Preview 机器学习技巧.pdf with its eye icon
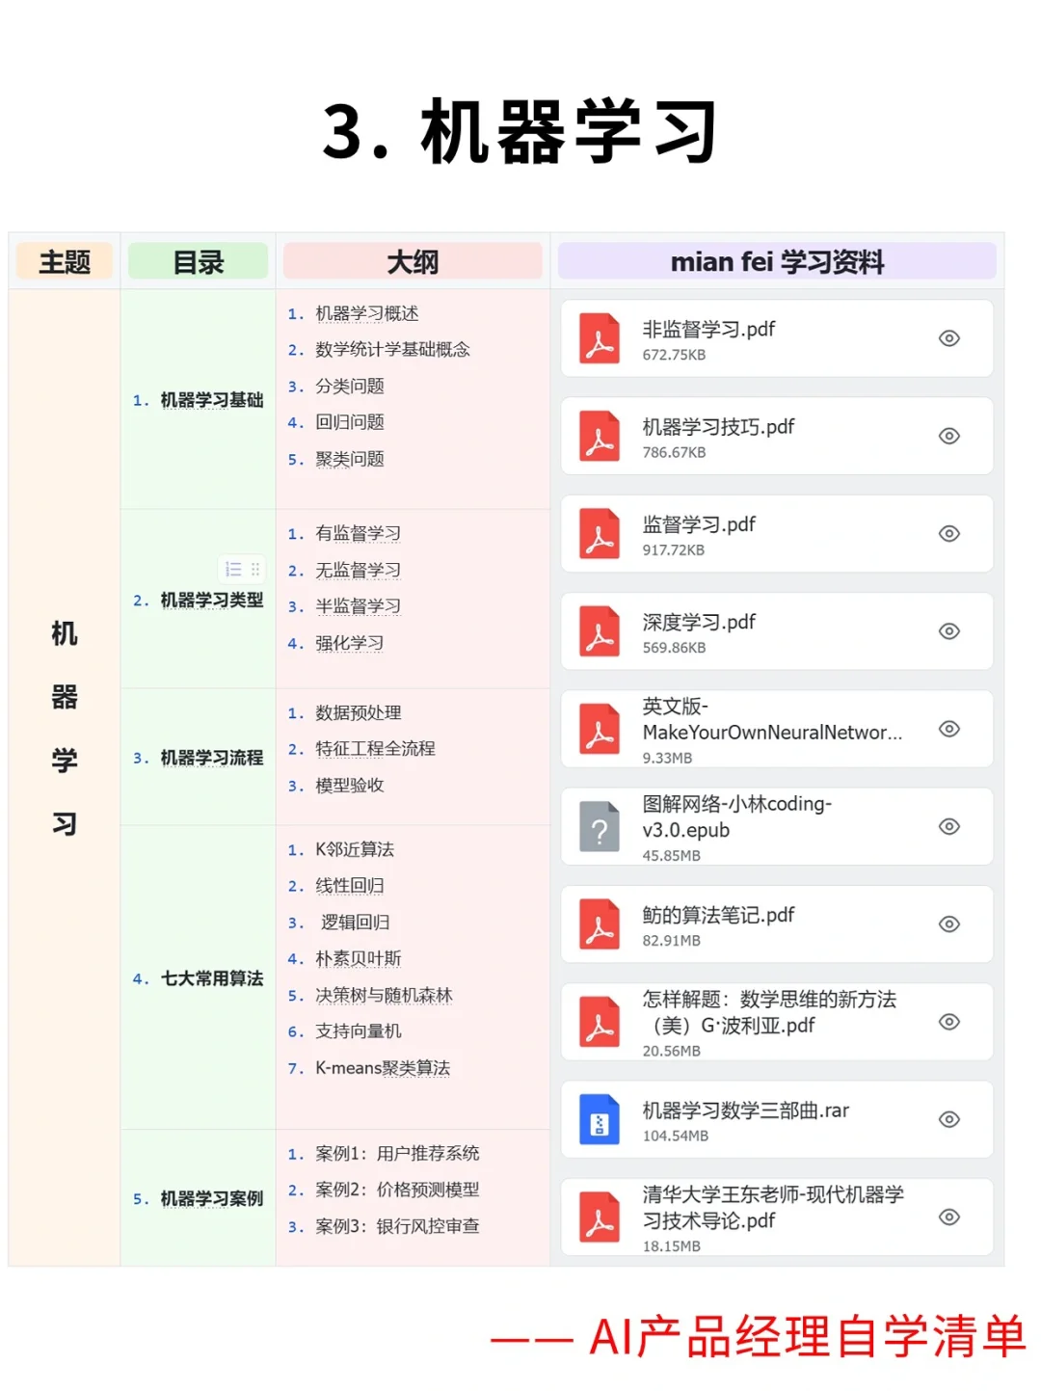1041x1391 pixels. (949, 436)
